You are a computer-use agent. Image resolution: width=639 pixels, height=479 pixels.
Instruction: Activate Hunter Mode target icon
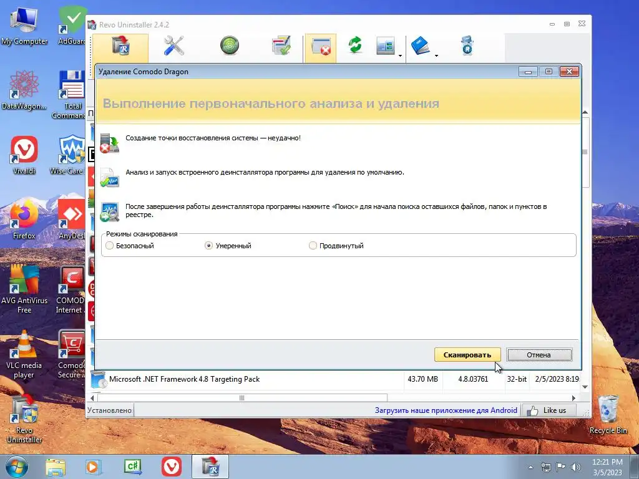click(x=230, y=45)
